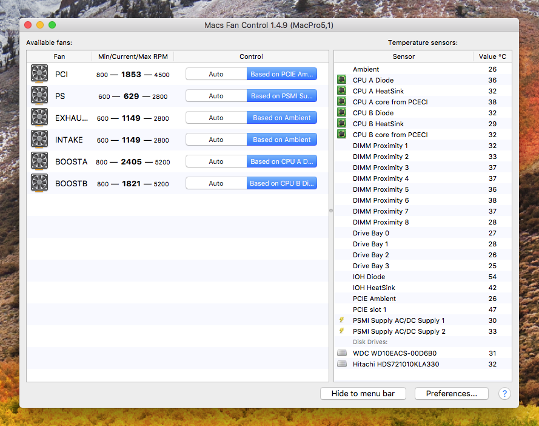This screenshot has height=426, width=539.
Task: Click the Value °C column header
Action: click(492, 56)
